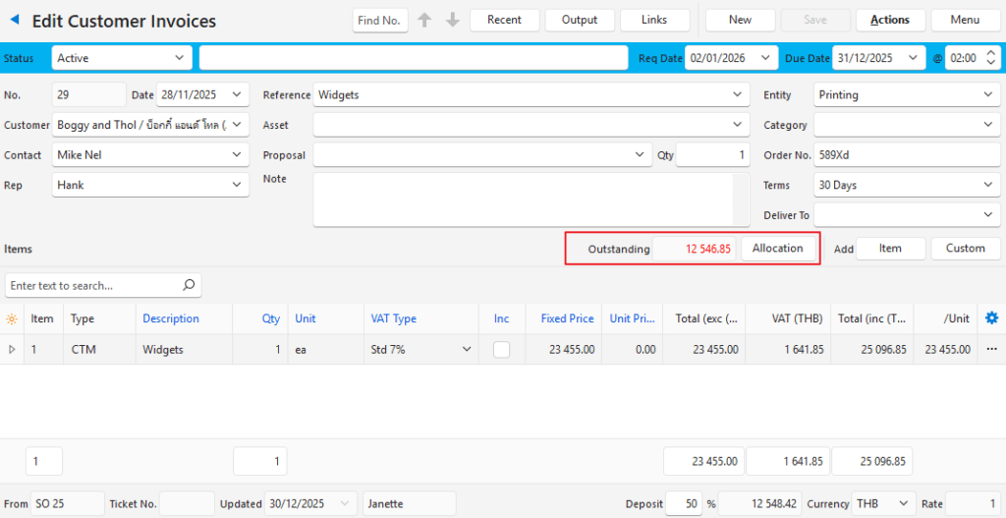Open the Actions menu
The width and height of the screenshot is (1006, 518).
[889, 20]
